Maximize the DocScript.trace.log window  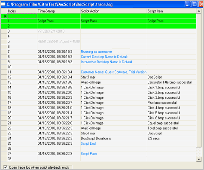point(195,4)
